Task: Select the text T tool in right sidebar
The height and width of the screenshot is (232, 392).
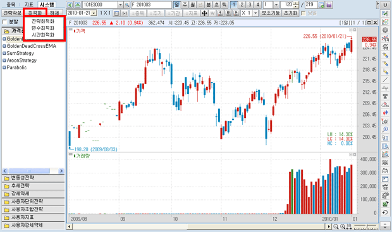Action: (385, 96)
